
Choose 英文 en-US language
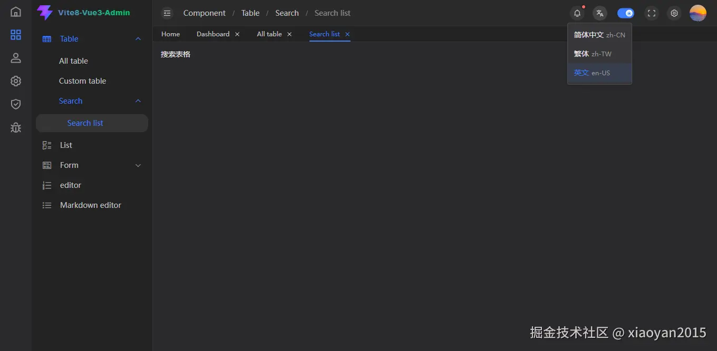coord(599,73)
